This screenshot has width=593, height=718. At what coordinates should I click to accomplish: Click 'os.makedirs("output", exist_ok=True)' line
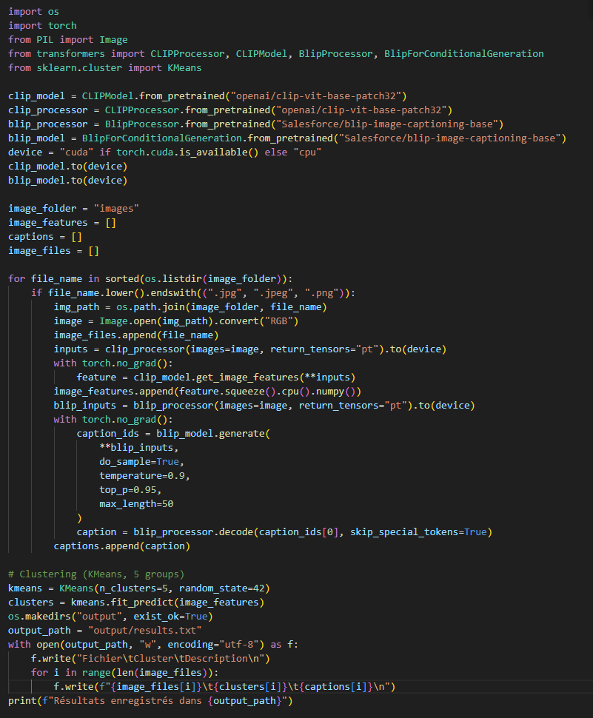(x=110, y=617)
